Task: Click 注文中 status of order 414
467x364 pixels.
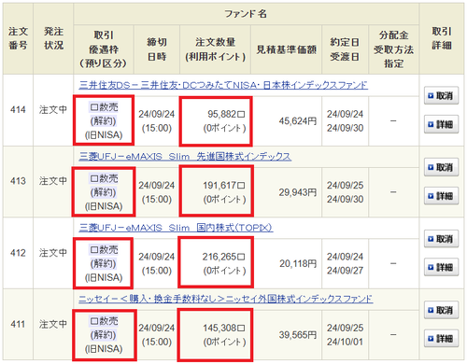Action: tap(53, 109)
